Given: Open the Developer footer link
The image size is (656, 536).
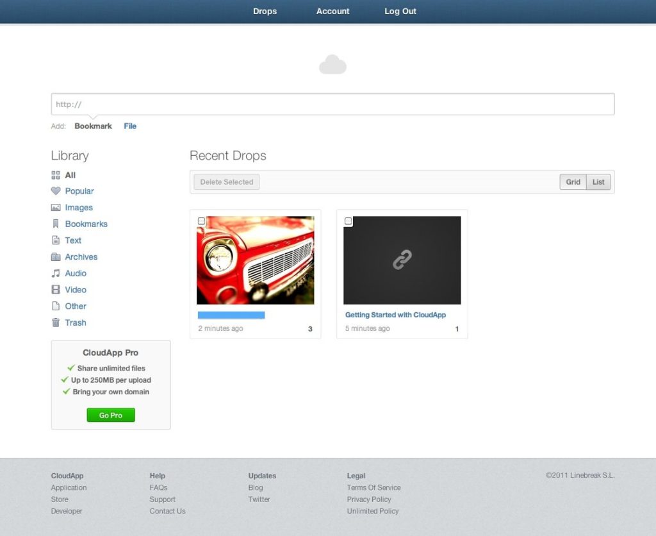Looking at the screenshot, I should pyautogui.click(x=67, y=511).
